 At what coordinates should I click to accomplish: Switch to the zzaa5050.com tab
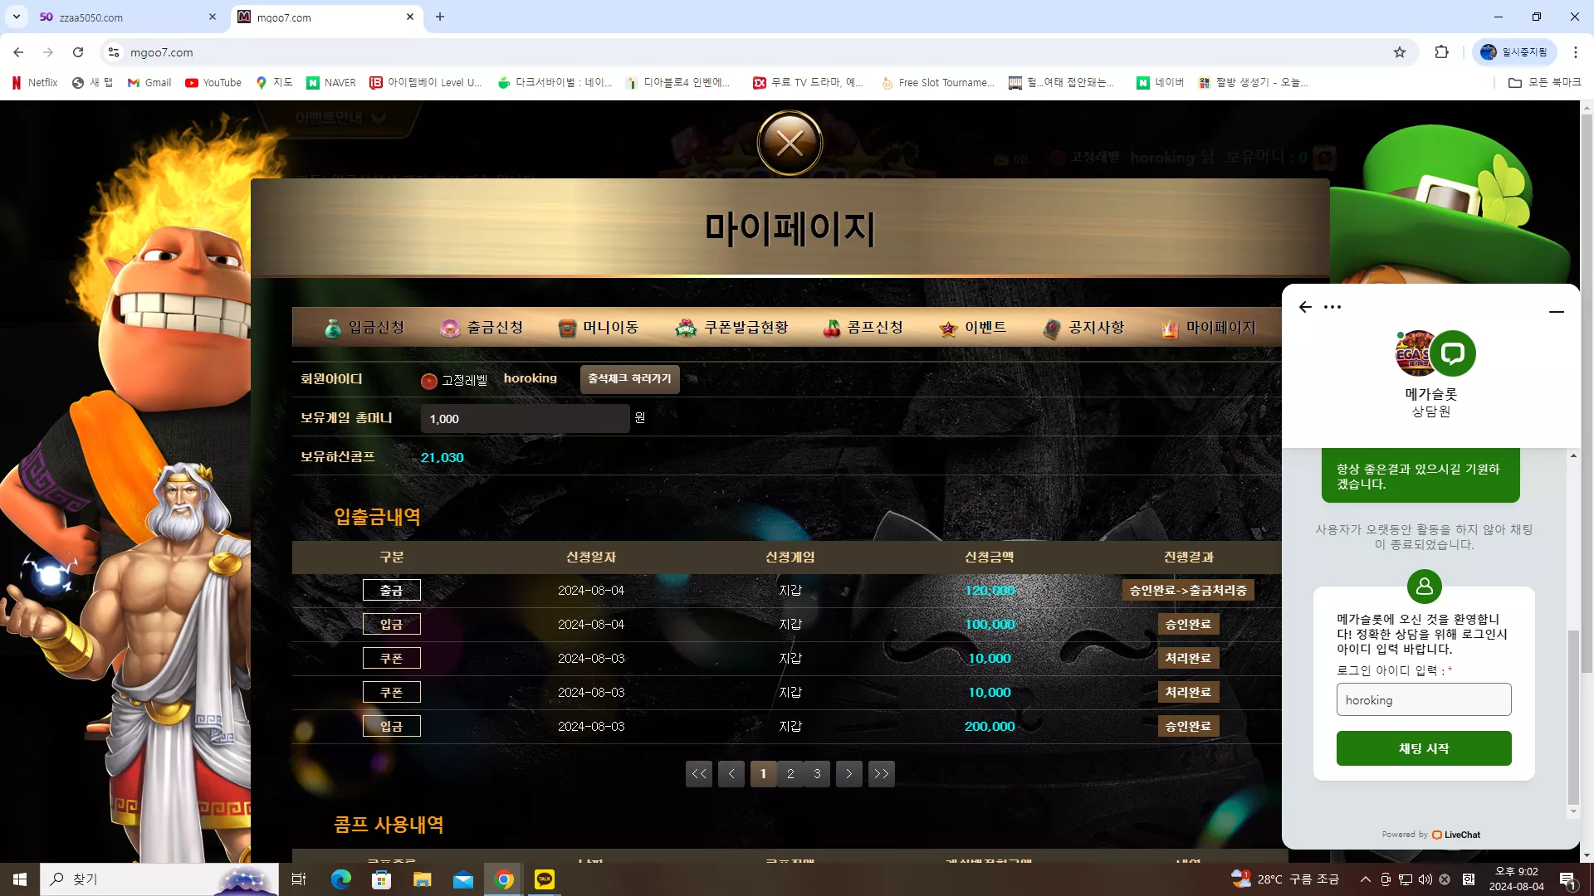point(125,17)
